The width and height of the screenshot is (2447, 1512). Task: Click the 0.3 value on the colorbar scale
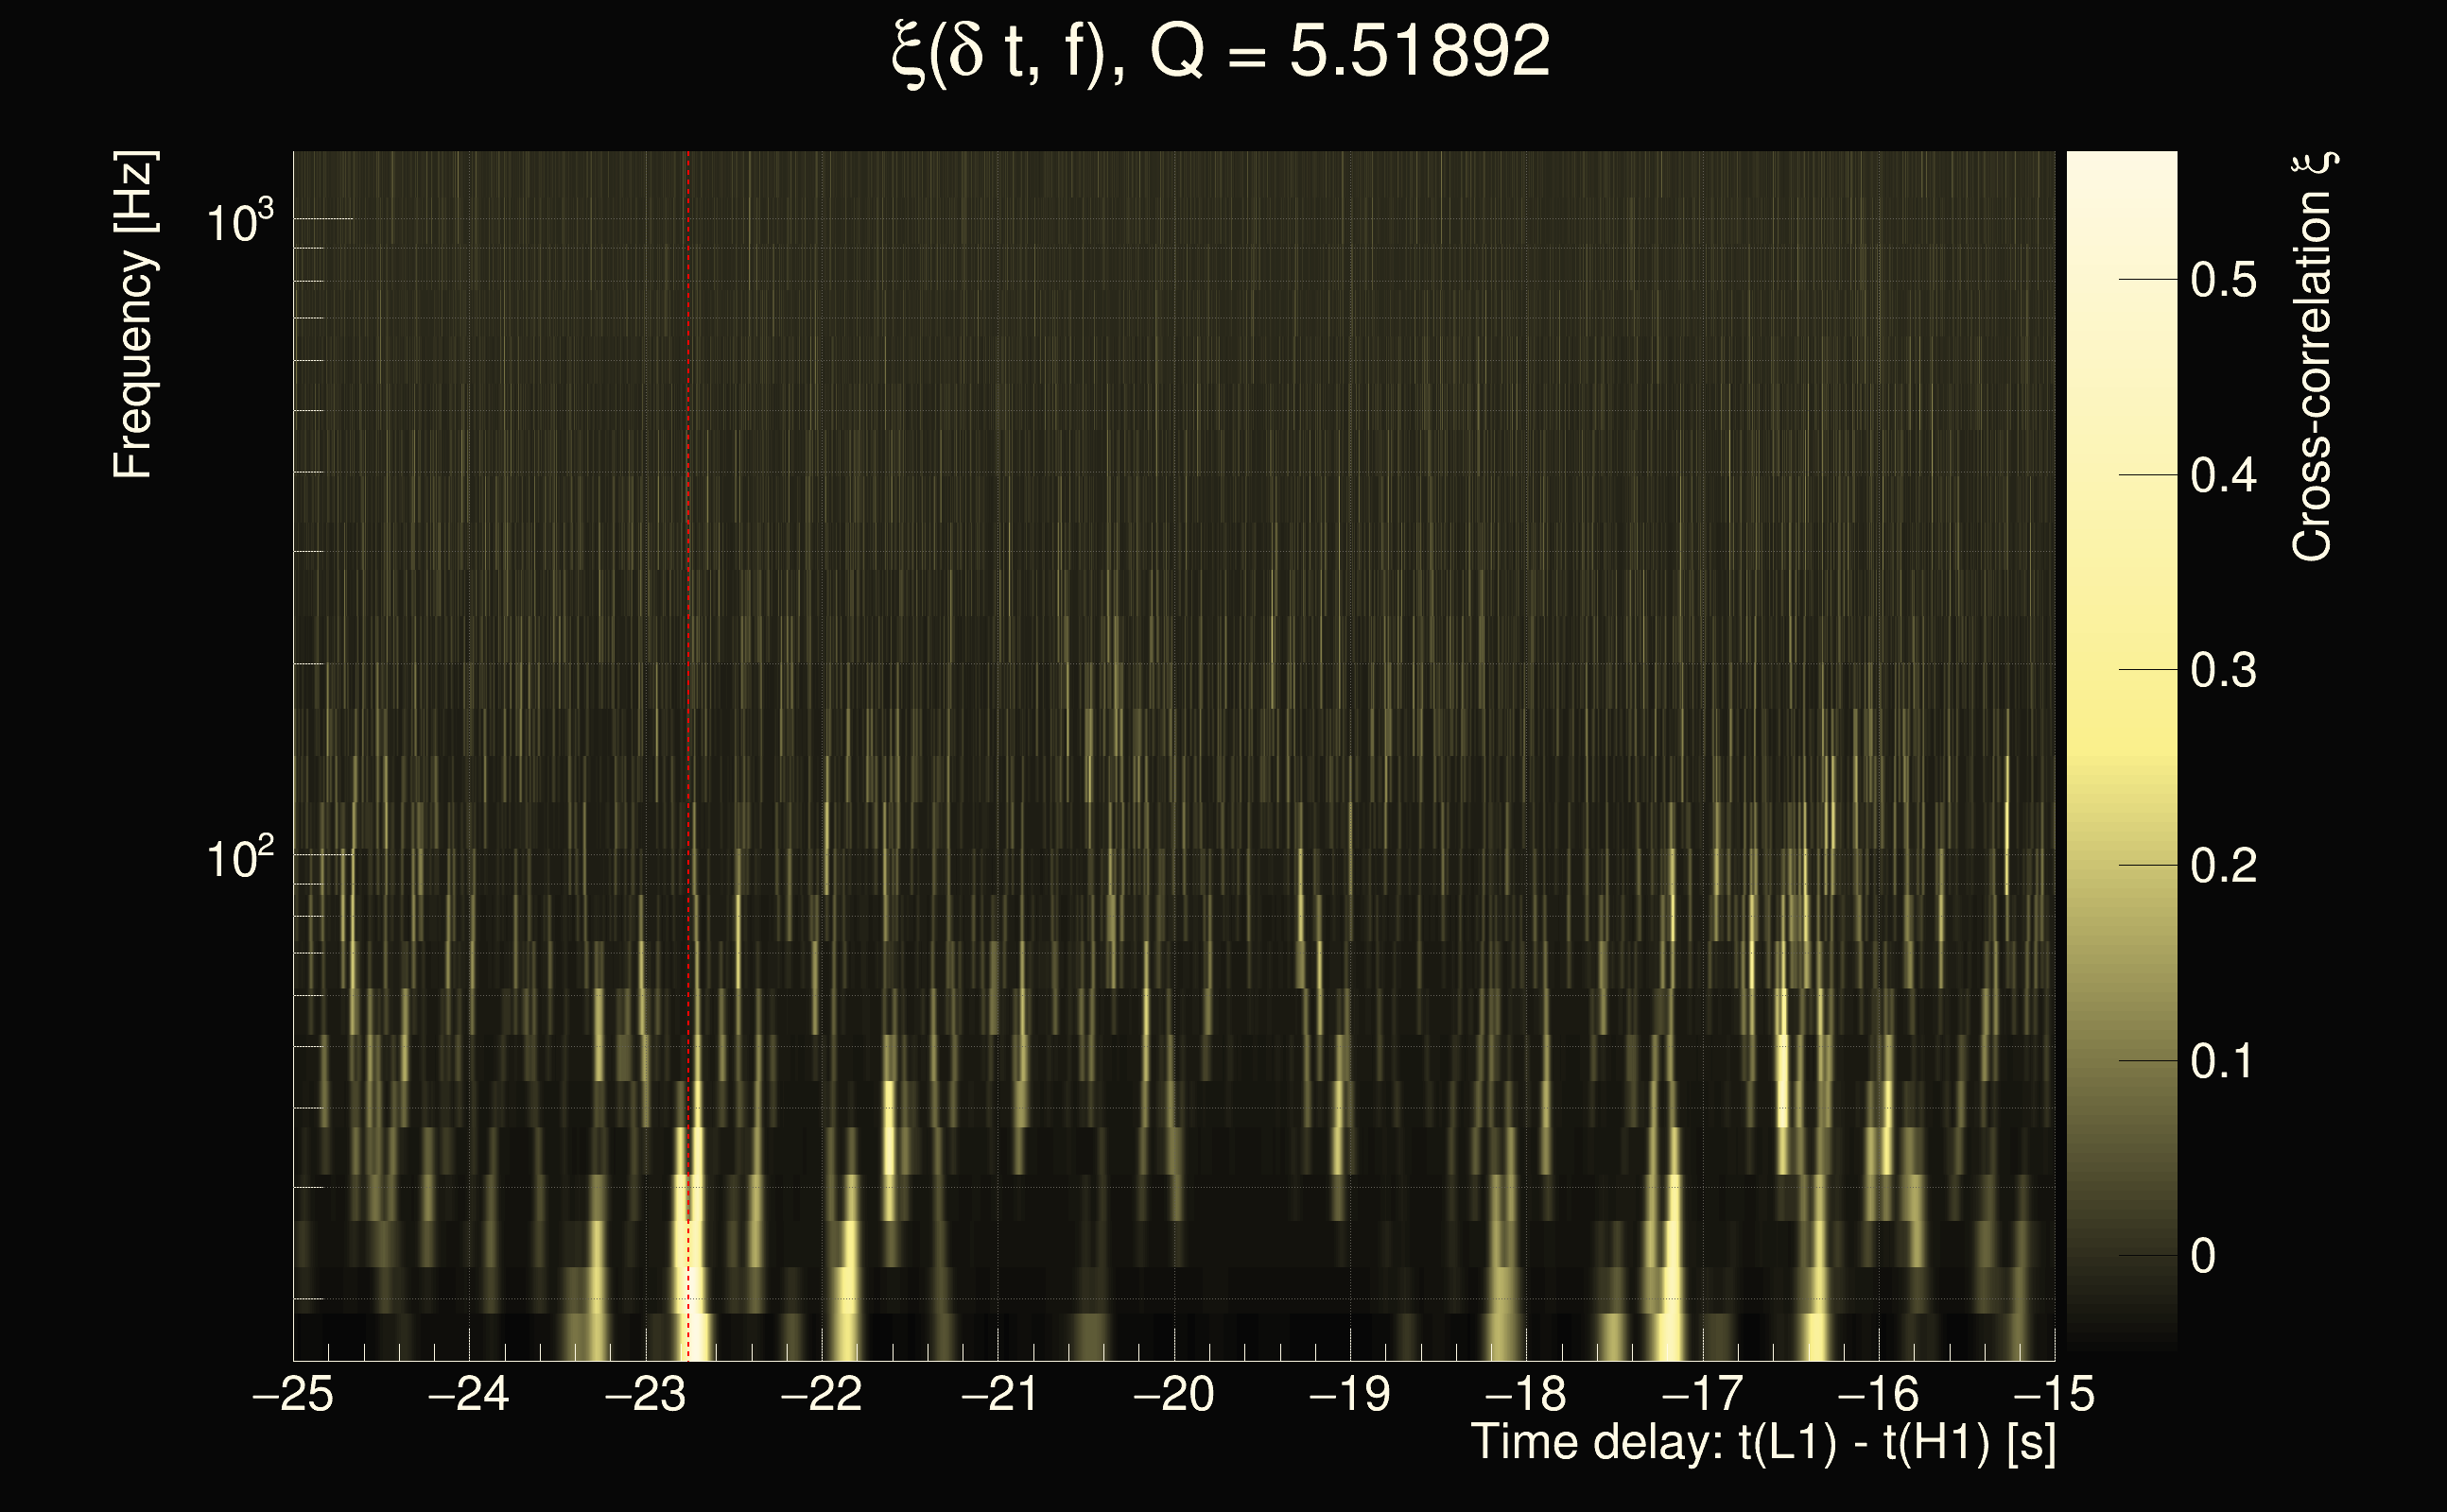click(2223, 670)
